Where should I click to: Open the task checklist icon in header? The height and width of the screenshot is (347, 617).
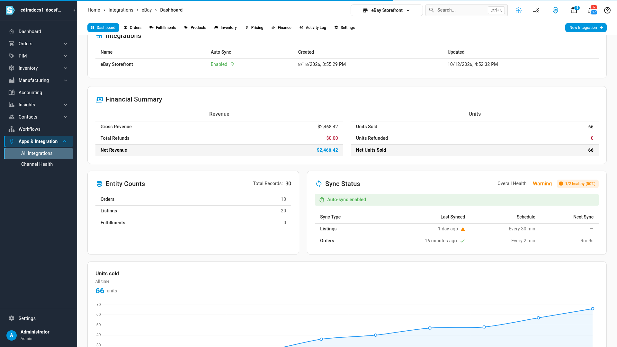(536, 10)
